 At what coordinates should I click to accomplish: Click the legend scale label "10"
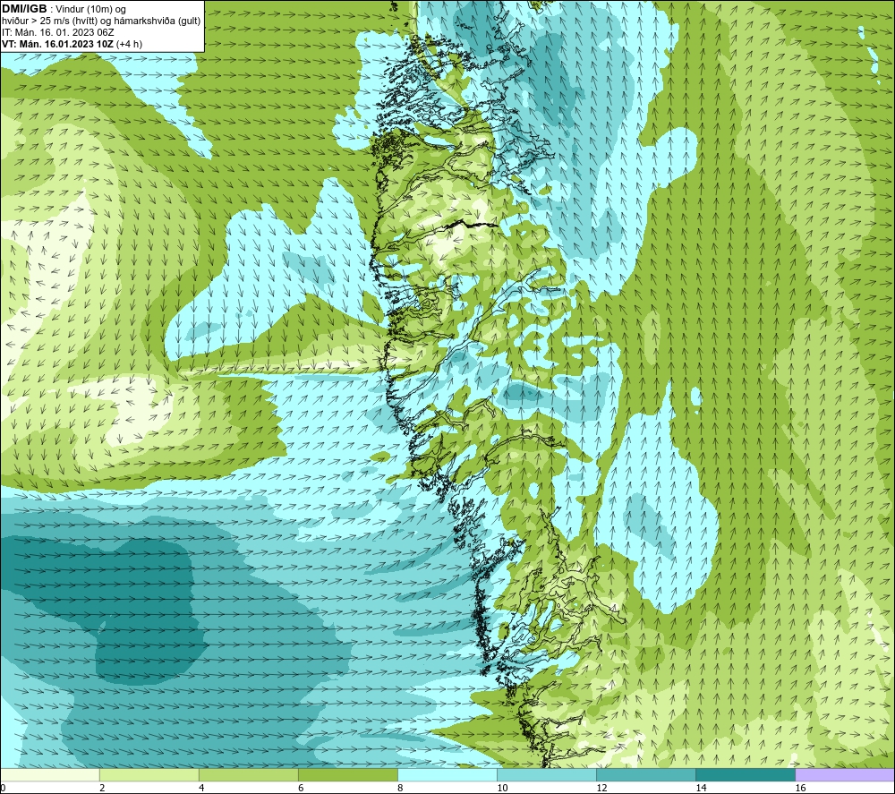[502, 788]
